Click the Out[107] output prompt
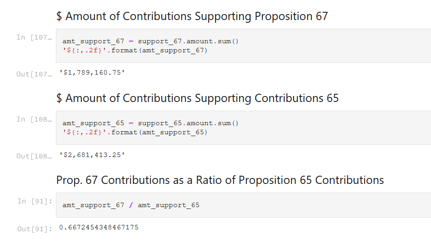This screenshot has height=244, width=431. tap(34, 74)
